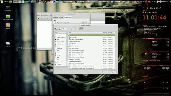171x96 pixels.
Task: Switch to the OpenShot taskbar window
Action: point(68,2)
